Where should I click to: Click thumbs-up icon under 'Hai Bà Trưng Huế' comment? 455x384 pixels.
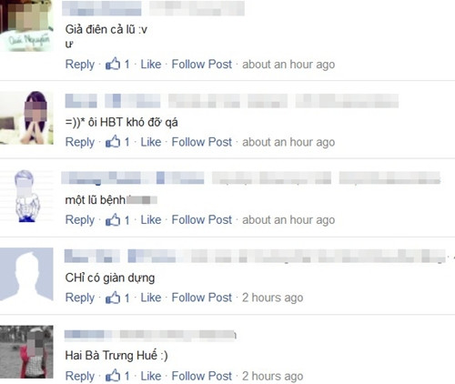(113, 376)
